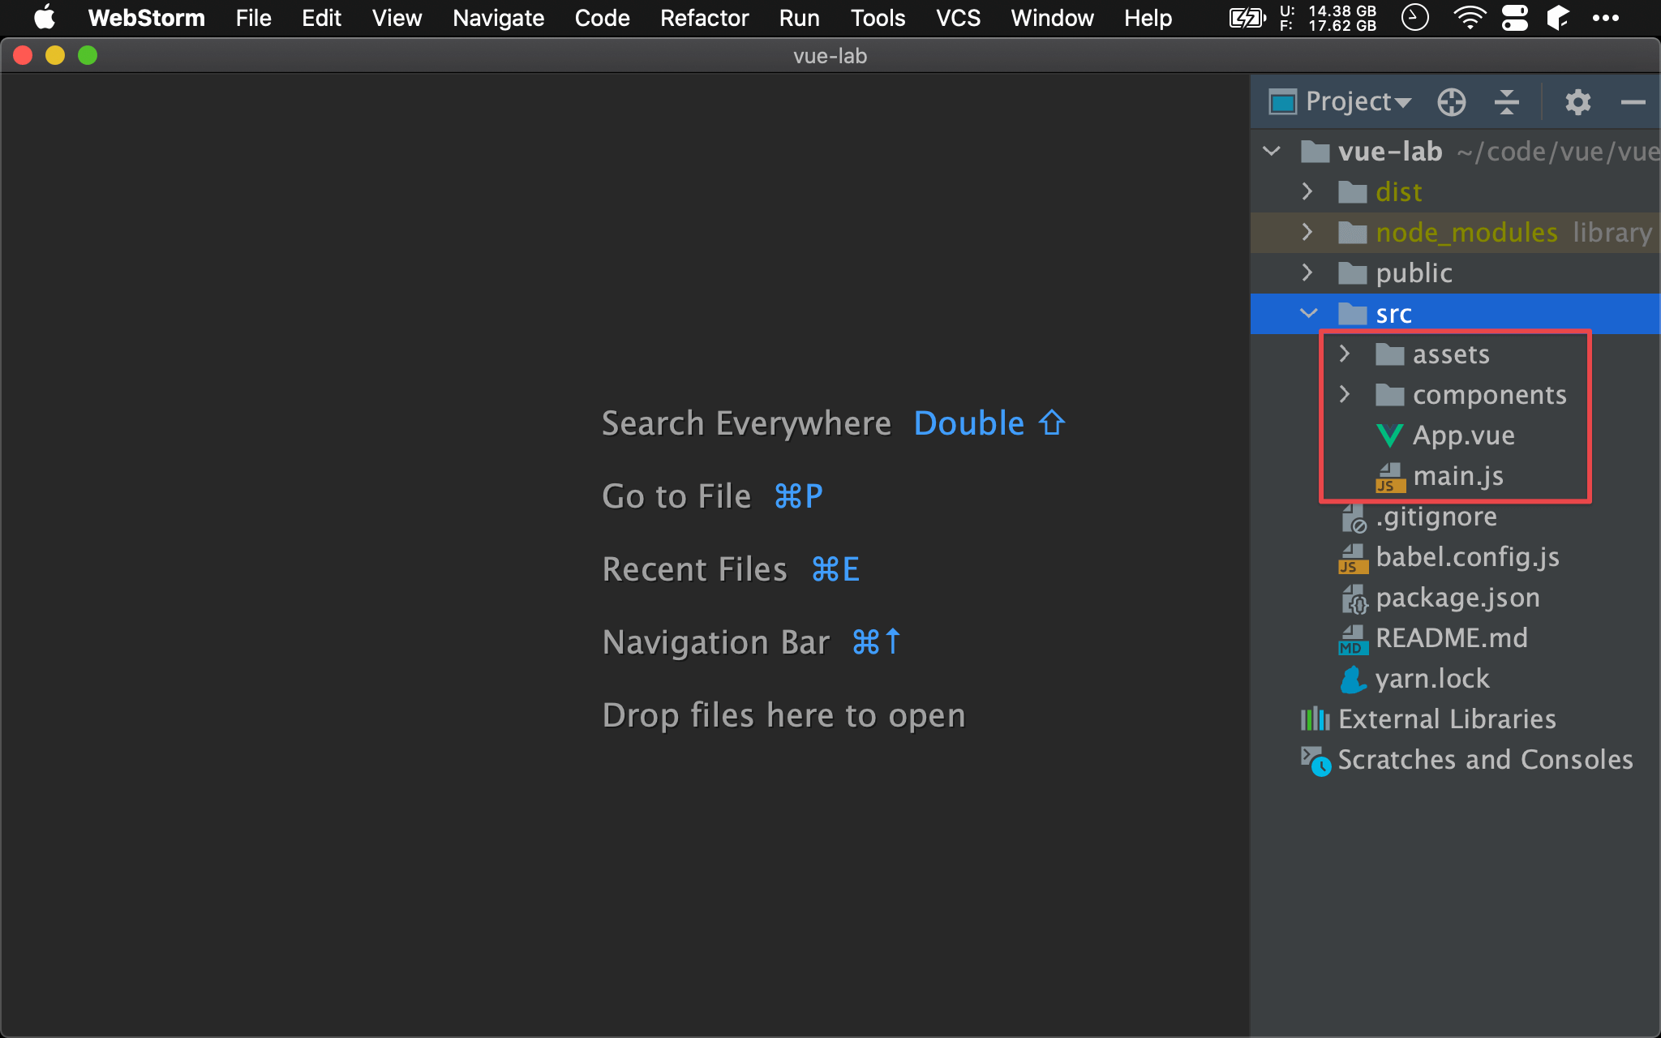Image resolution: width=1661 pixels, height=1038 pixels.
Task: Open the Window menu
Action: (x=1052, y=18)
